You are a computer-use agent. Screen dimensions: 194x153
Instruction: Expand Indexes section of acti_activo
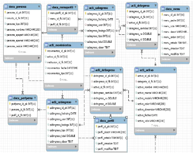[x=174, y=130]
